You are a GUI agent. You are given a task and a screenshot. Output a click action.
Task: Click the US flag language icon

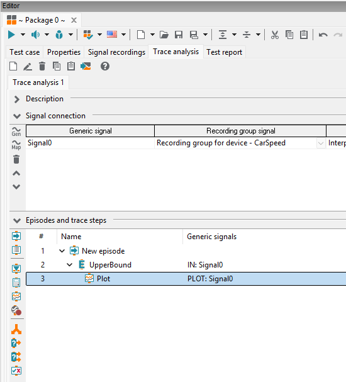tap(112, 35)
